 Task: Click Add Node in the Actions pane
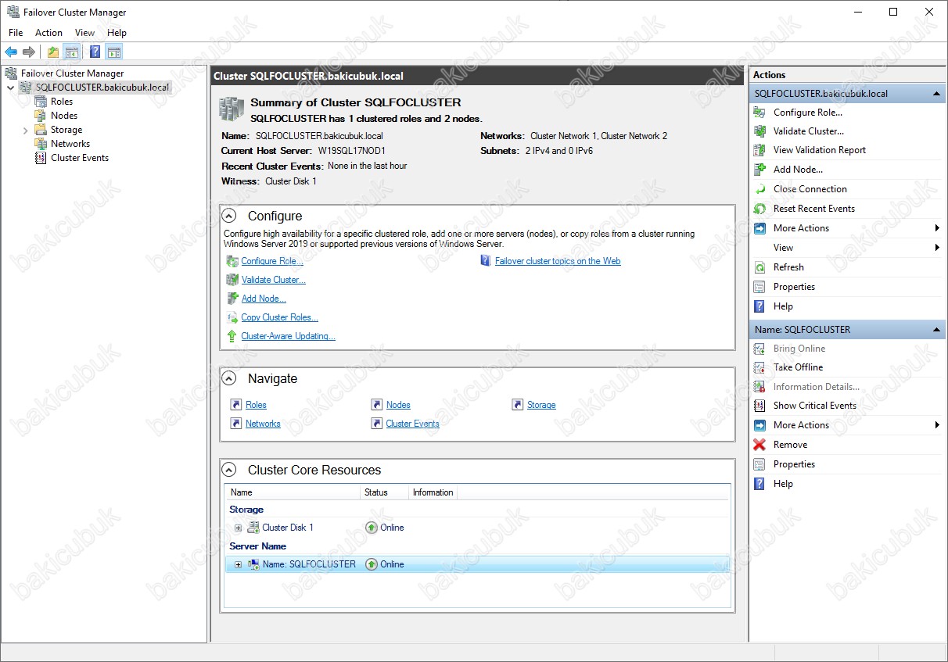pyautogui.click(x=798, y=170)
